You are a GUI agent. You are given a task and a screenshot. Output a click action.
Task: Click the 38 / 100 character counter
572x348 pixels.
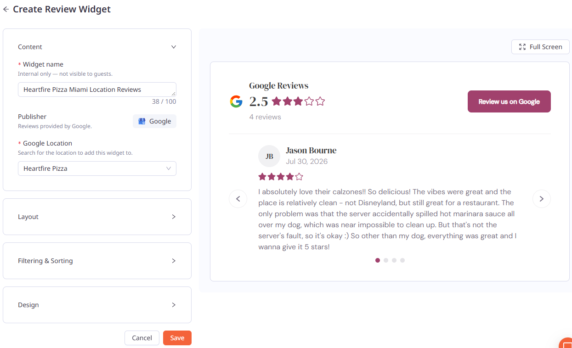pyautogui.click(x=164, y=101)
